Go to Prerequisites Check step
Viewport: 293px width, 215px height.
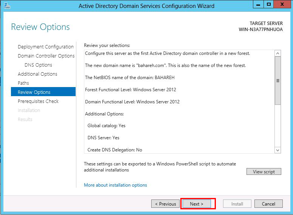coord(38,101)
